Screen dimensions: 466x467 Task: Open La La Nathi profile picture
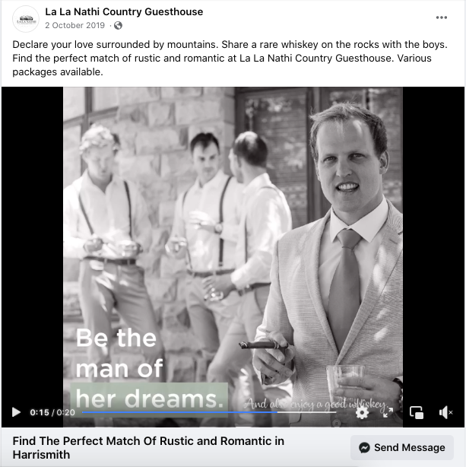point(26,19)
